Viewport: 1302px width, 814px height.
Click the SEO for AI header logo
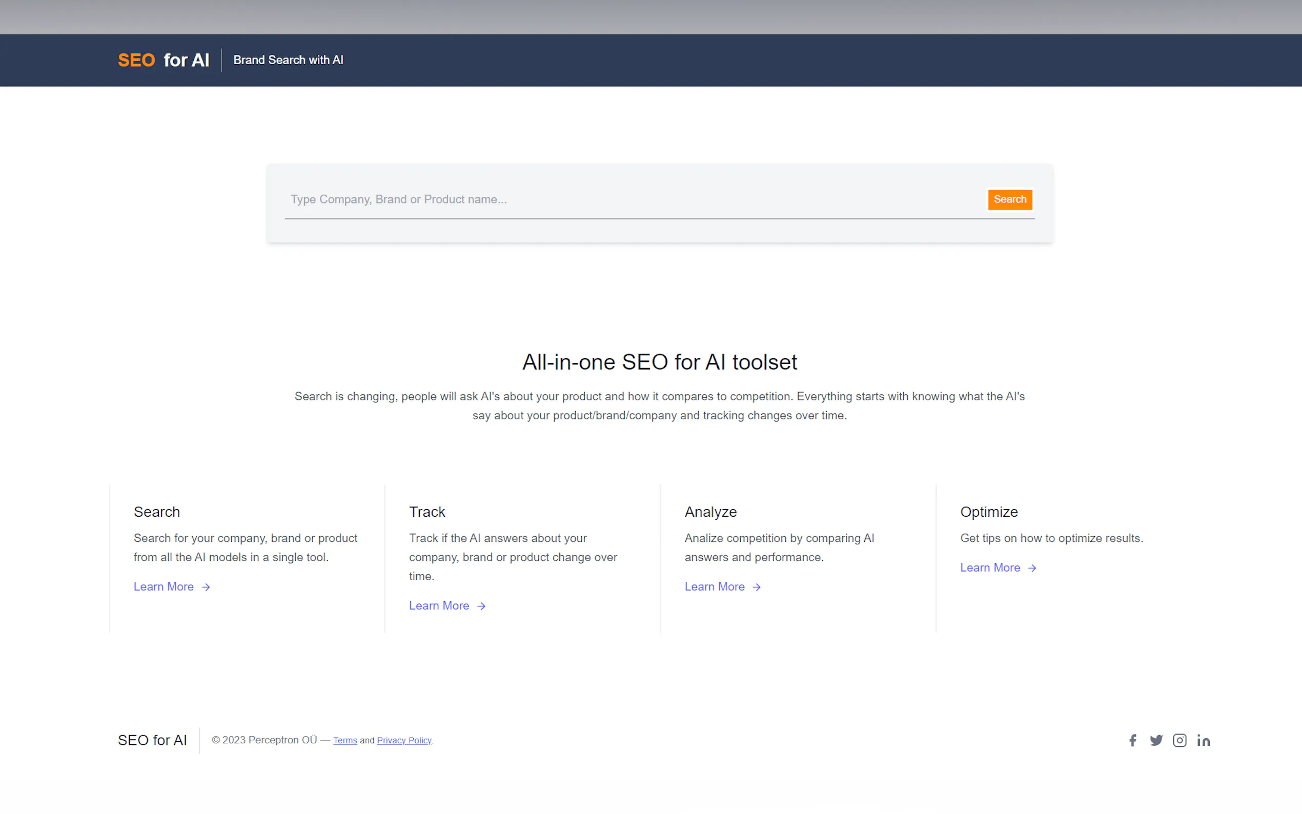pos(164,60)
